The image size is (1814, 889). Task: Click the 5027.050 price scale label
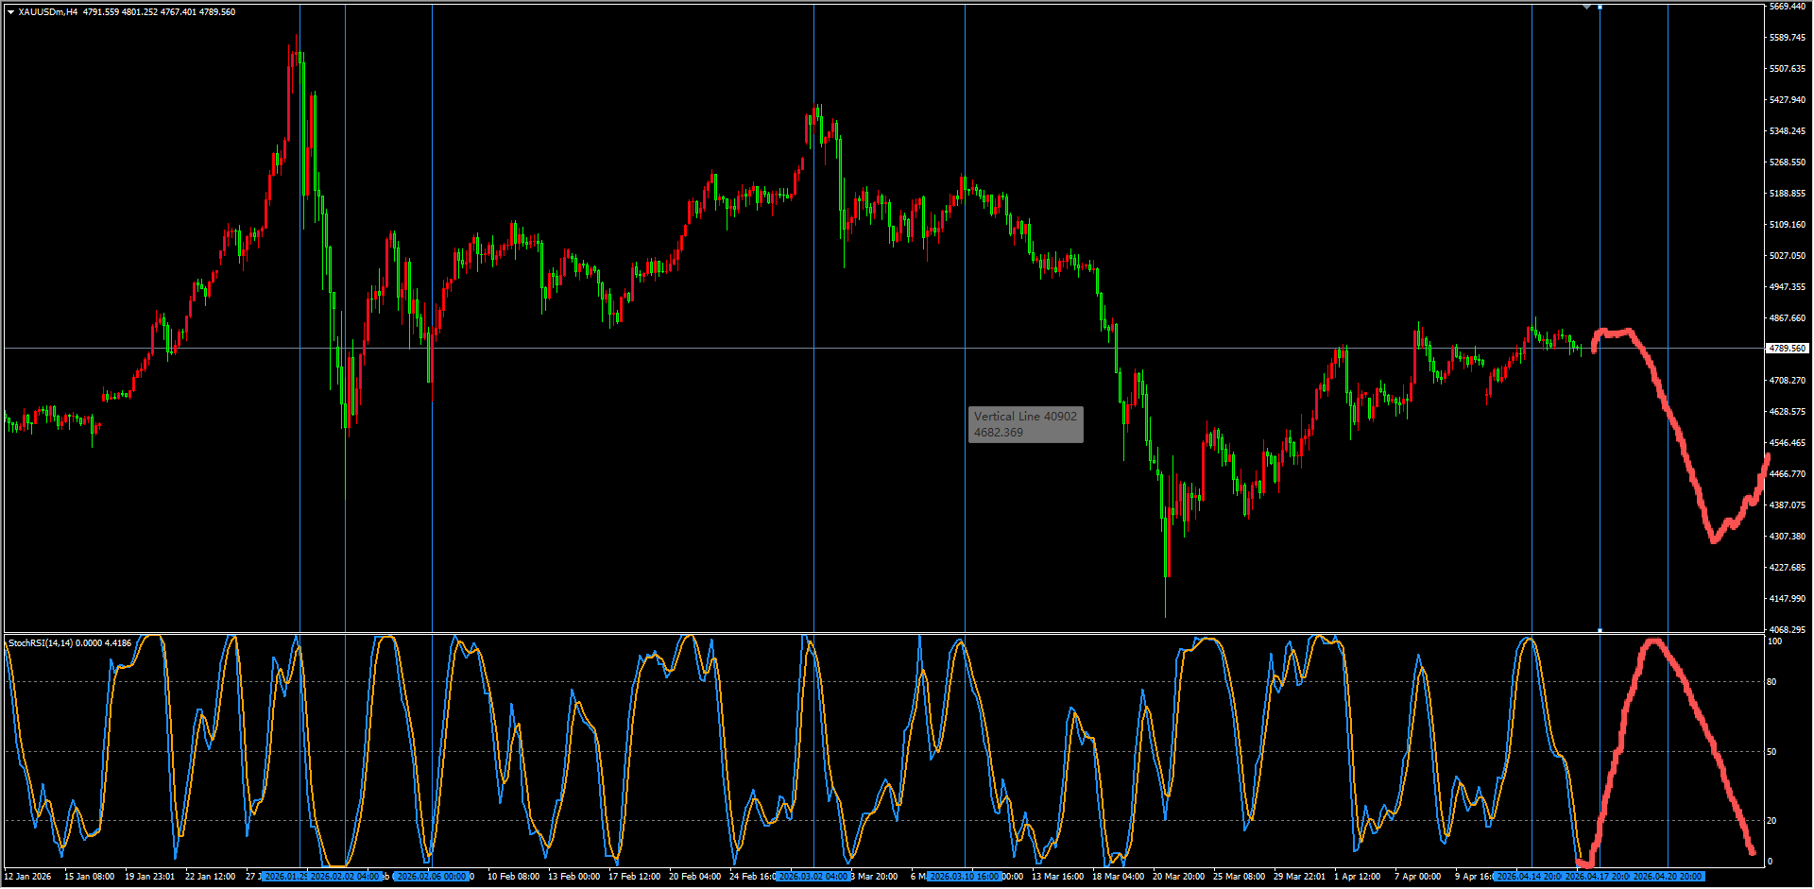1788,256
